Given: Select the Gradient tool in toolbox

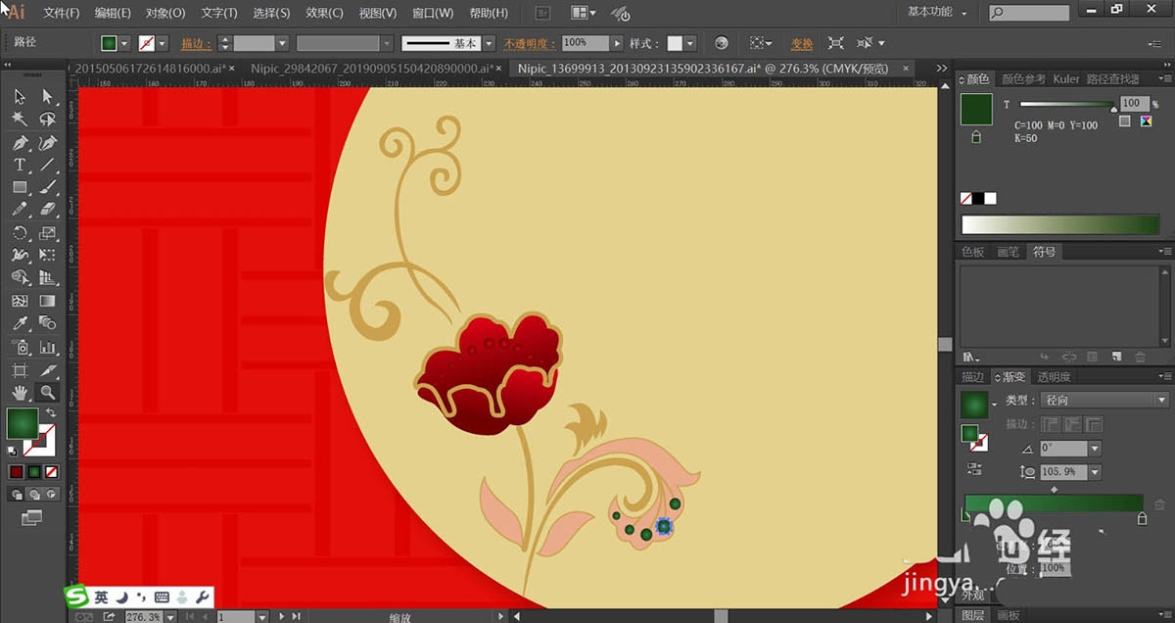Looking at the screenshot, I should tap(47, 302).
